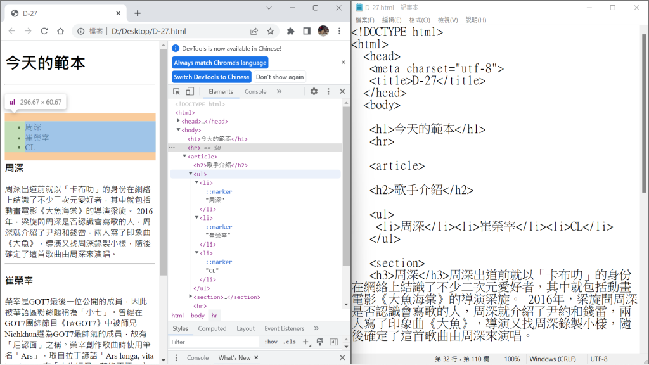Open Notepad 格式(O) menu
Image resolution: width=649 pixels, height=365 pixels.
click(x=420, y=20)
